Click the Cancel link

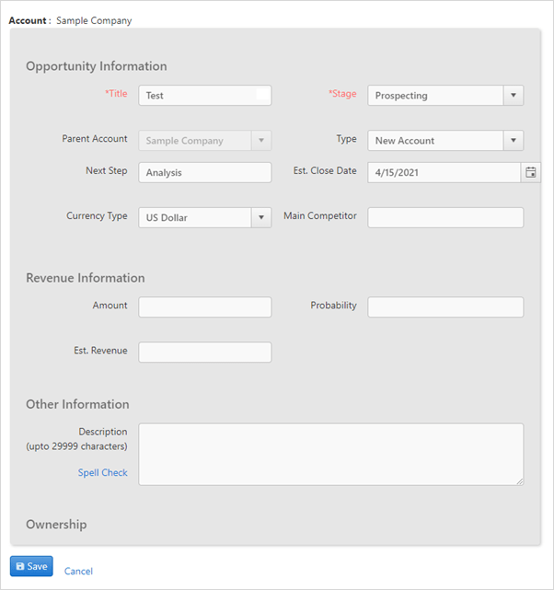[x=78, y=571]
